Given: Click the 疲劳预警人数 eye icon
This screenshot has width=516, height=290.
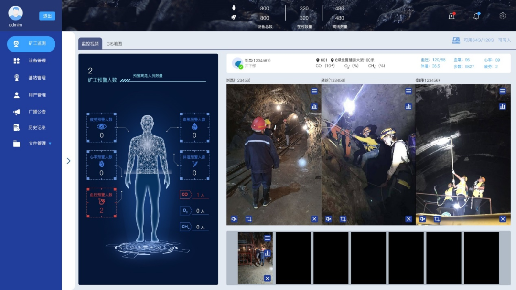Looking at the screenshot, I should coord(101,127).
